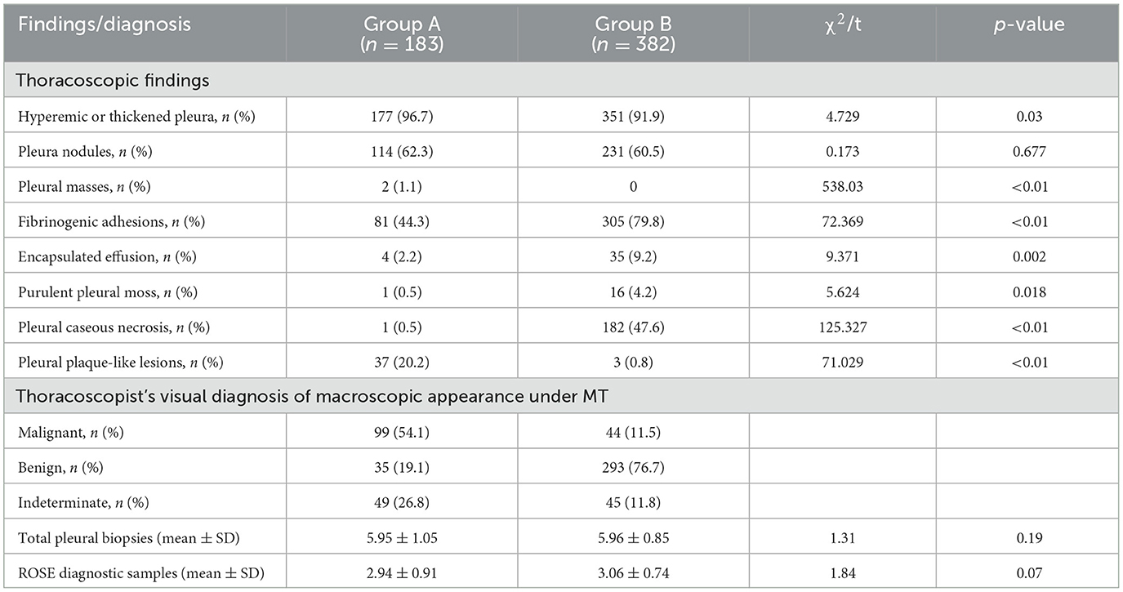Click the Thoracoscopic findings section row
Image resolution: width=1123 pixels, height=592 pixels.
coord(561,82)
